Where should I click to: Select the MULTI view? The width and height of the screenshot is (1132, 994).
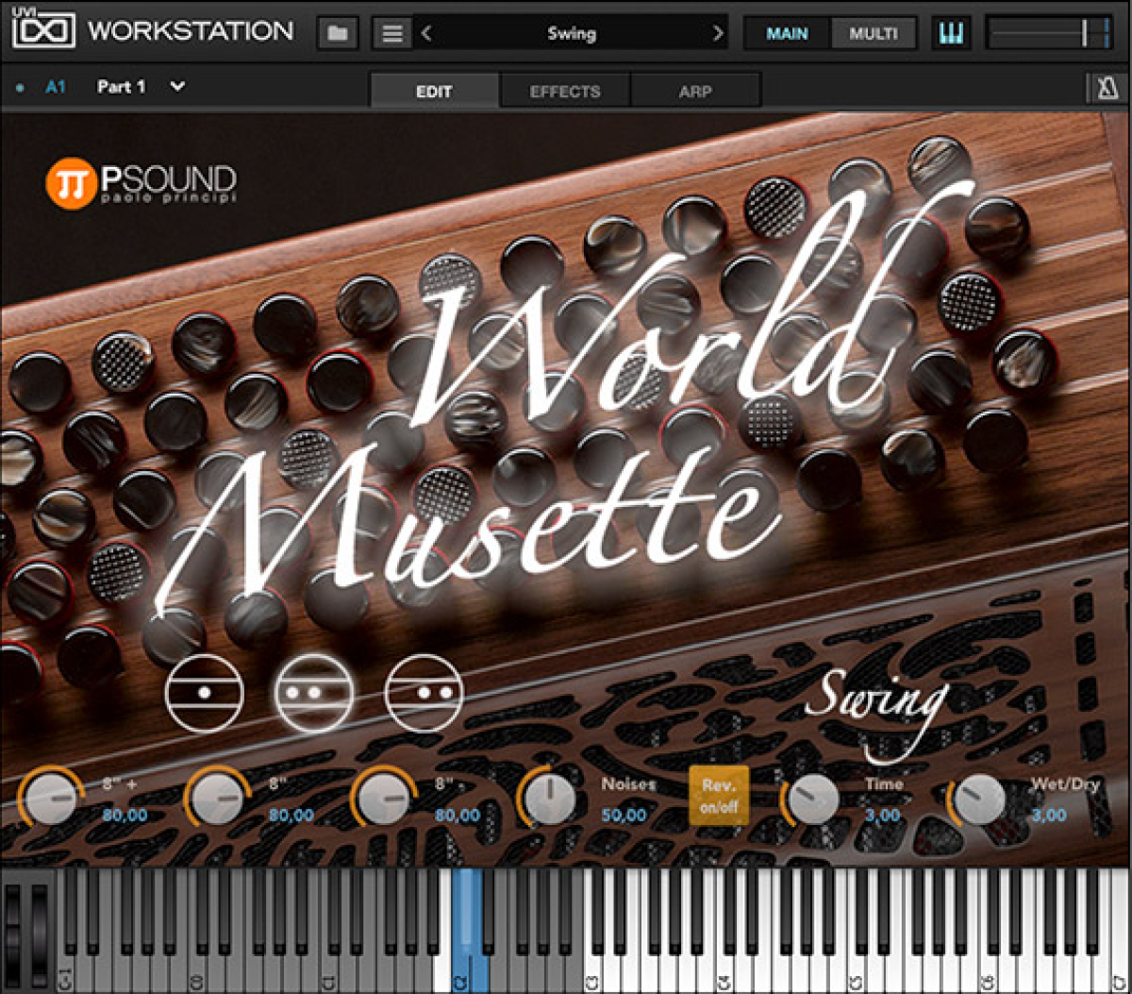pyautogui.click(x=874, y=34)
